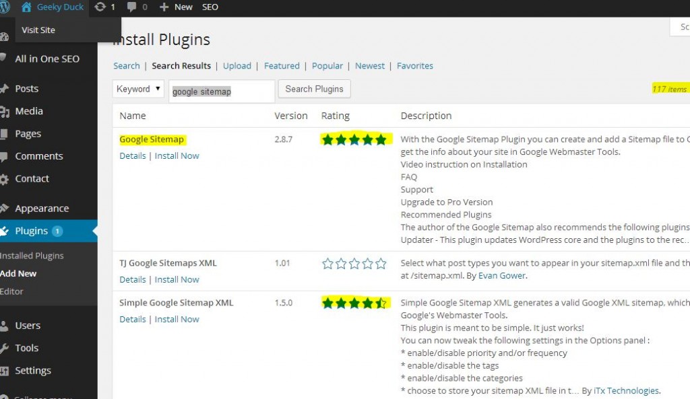Click the Search Plugins button

coord(314,89)
